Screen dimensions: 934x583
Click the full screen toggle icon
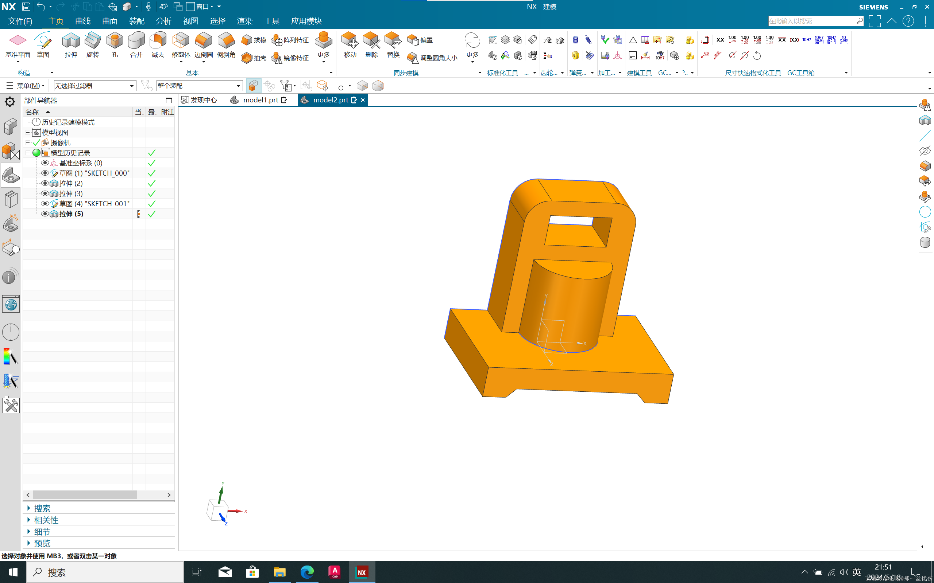click(875, 21)
